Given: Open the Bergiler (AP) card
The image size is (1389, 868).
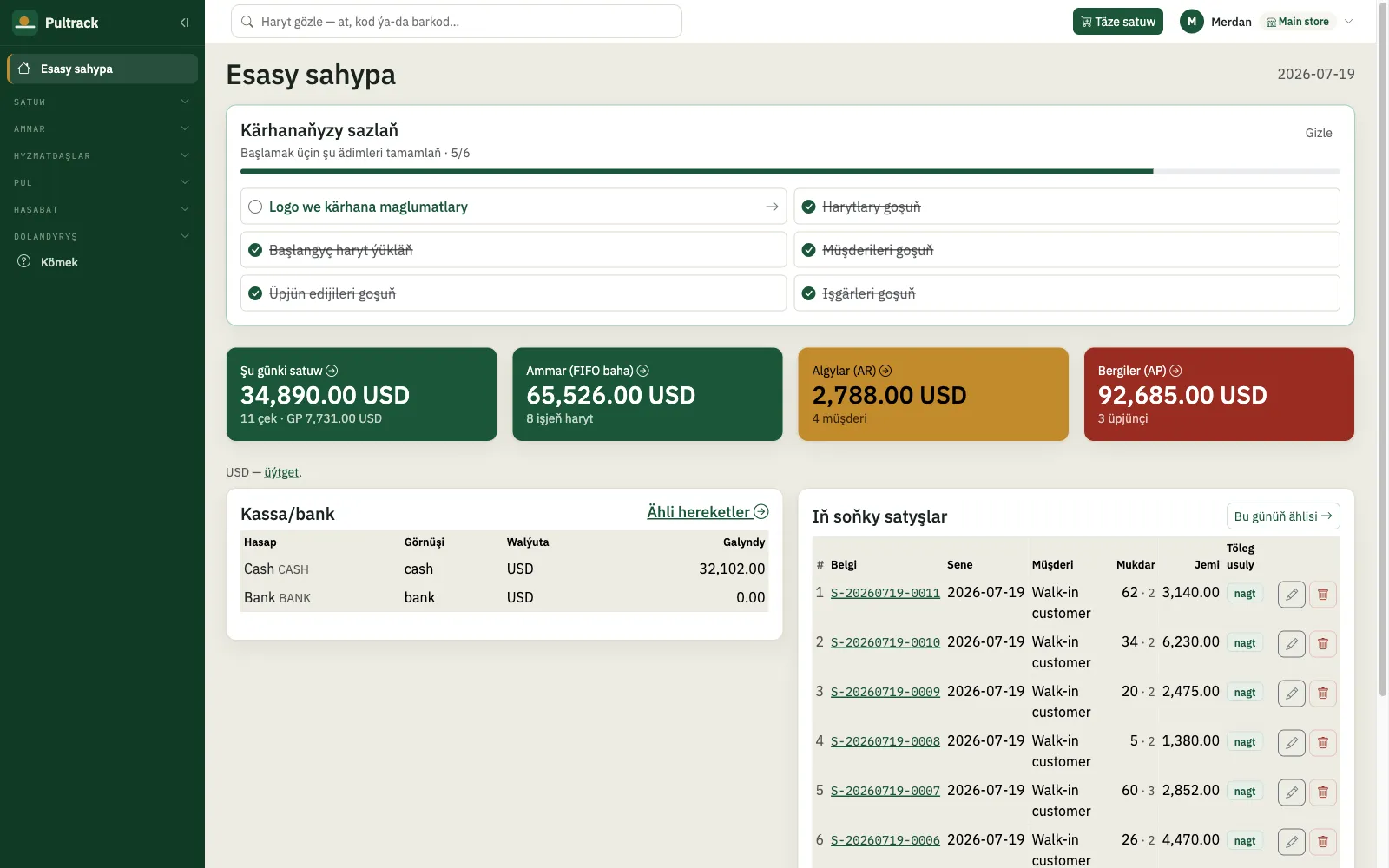Looking at the screenshot, I should tap(1219, 394).
